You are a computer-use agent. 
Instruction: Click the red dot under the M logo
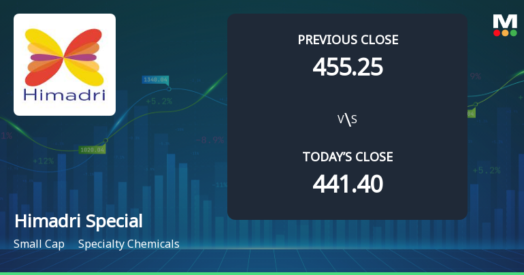pyautogui.click(x=497, y=33)
